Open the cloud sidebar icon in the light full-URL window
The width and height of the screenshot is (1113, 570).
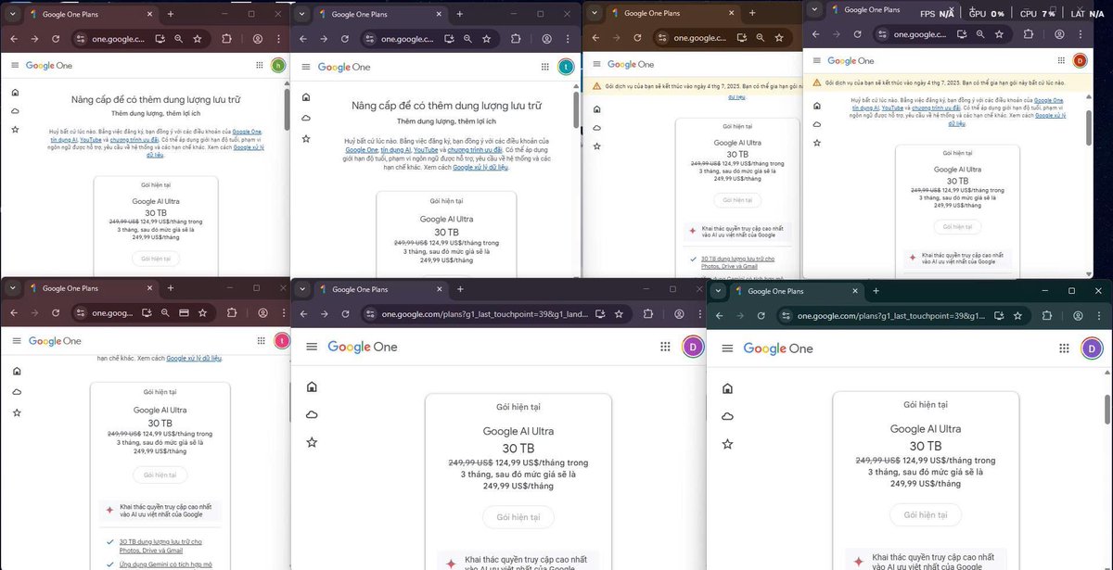[x=312, y=414]
